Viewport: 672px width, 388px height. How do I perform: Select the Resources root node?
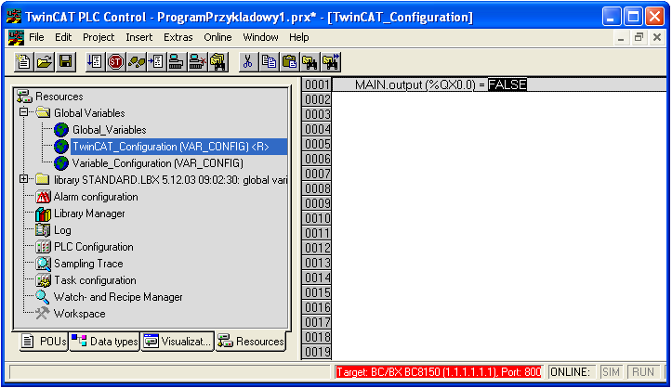[59, 97]
